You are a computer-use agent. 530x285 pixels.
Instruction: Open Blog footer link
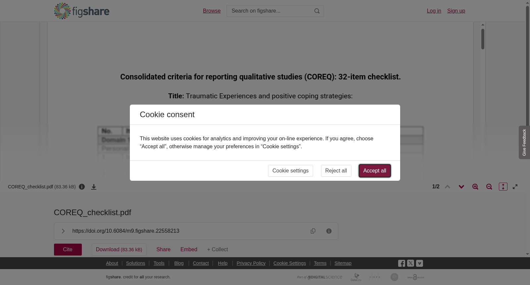click(179, 263)
